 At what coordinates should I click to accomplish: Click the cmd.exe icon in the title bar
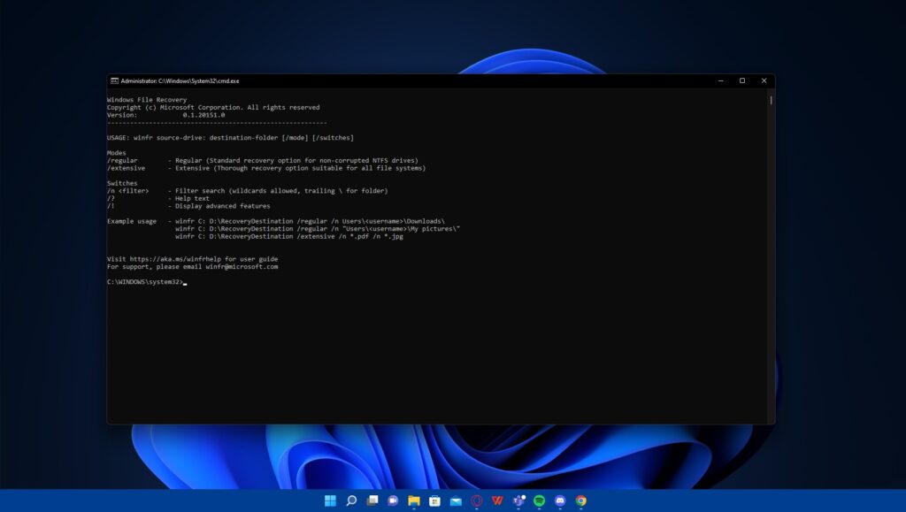[x=114, y=80]
